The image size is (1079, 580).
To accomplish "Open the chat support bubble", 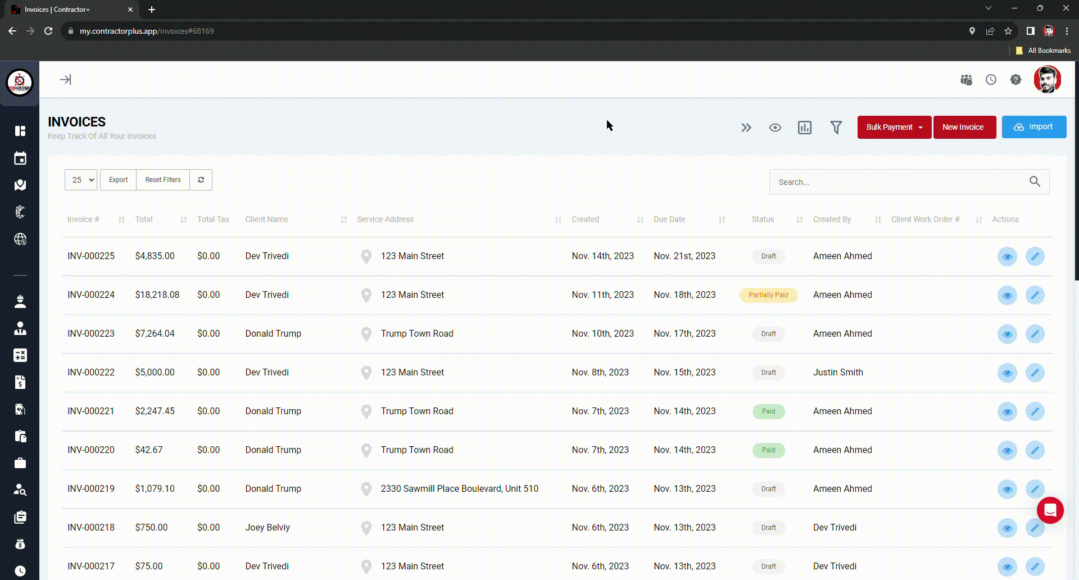I will [1050, 510].
